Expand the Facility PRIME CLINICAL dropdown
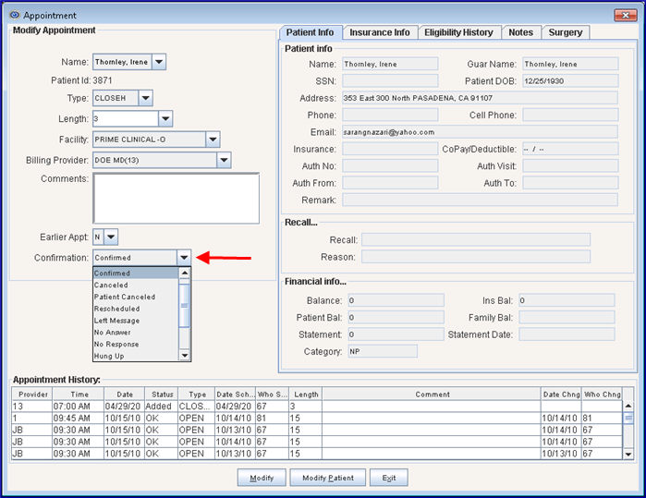The image size is (646, 498). coord(213,140)
